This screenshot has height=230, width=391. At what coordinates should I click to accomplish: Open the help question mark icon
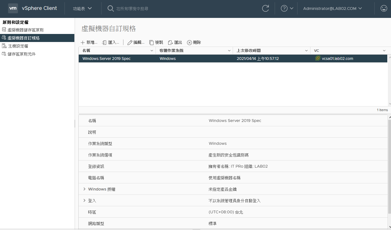[x=284, y=9]
